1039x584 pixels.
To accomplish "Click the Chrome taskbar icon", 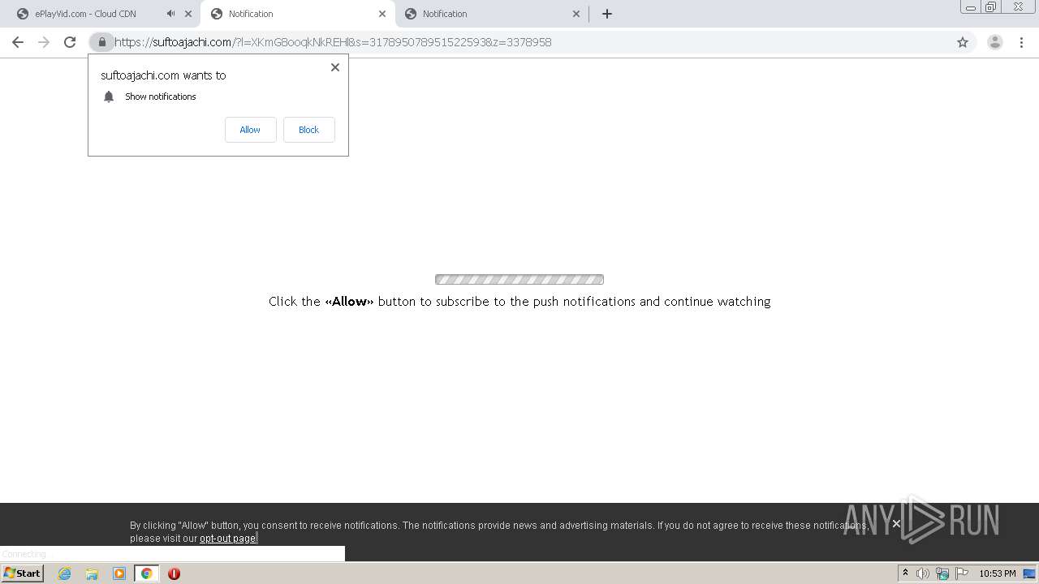I will (146, 573).
